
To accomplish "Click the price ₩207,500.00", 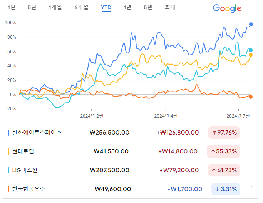I will click(x=109, y=170).
